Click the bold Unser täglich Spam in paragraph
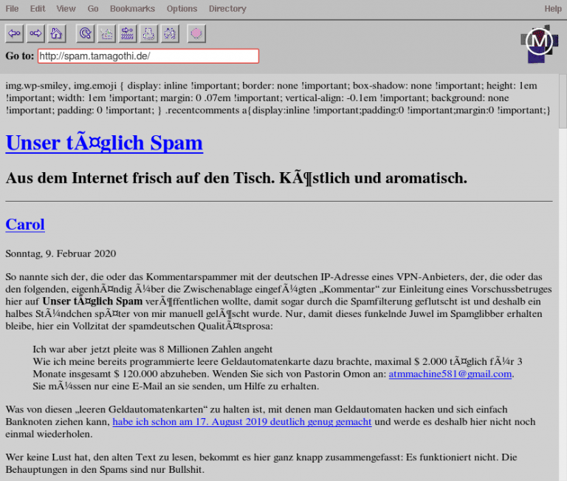This screenshot has width=567, height=481. click(x=92, y=301)
